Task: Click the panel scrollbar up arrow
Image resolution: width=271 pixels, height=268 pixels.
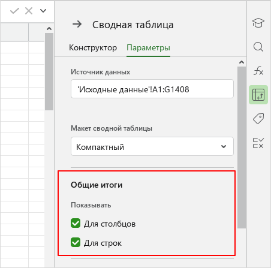Action: (x=242, y=62)
